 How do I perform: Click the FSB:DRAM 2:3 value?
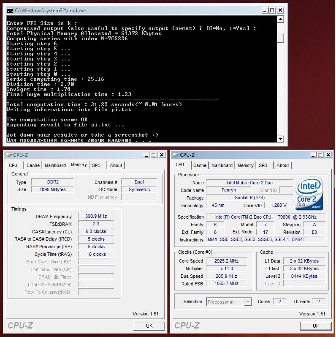(96, 224)
